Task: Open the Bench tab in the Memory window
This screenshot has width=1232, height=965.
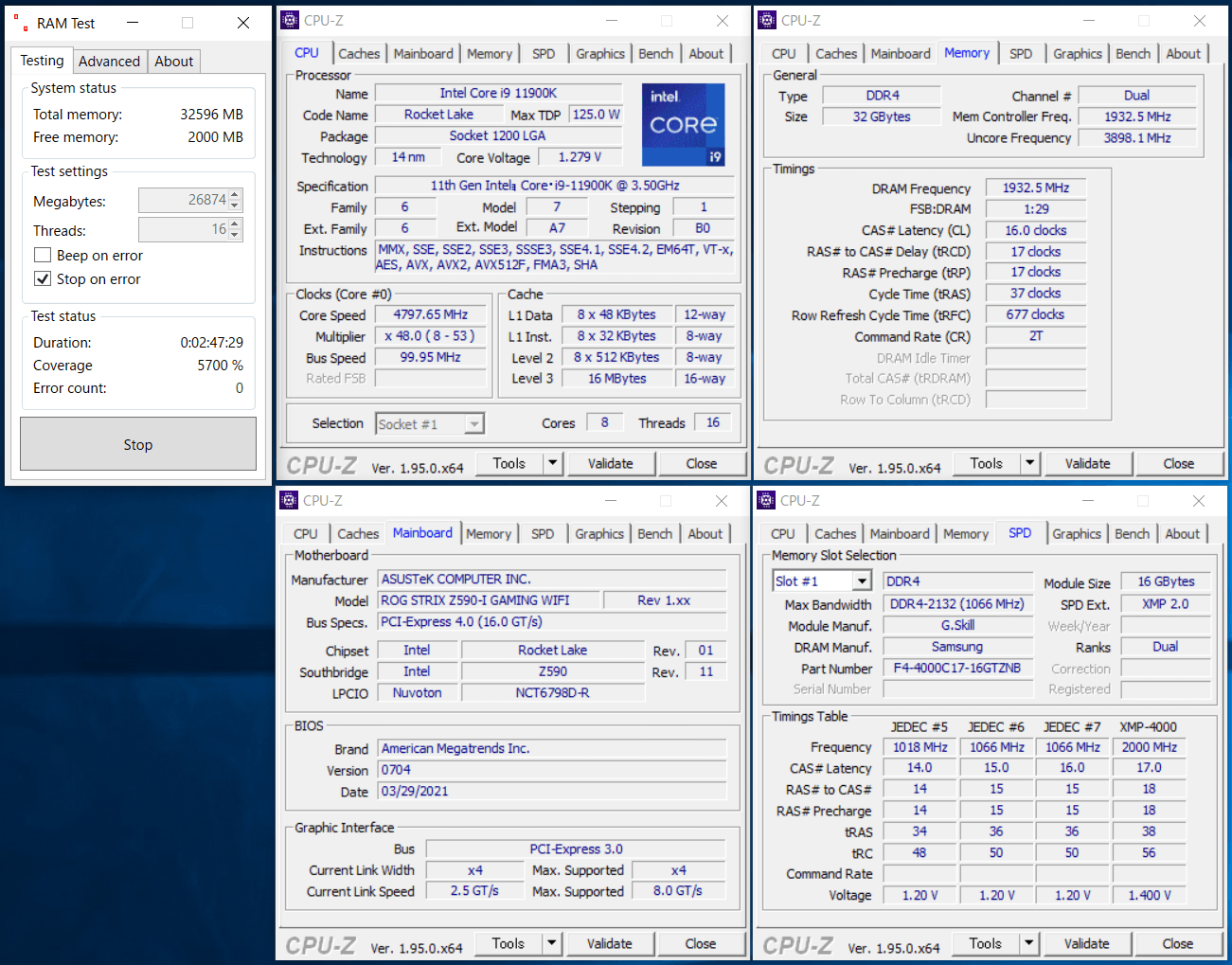Action: [1133, 54]
